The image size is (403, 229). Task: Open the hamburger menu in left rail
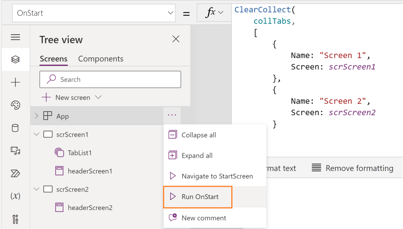pos(15,37)
